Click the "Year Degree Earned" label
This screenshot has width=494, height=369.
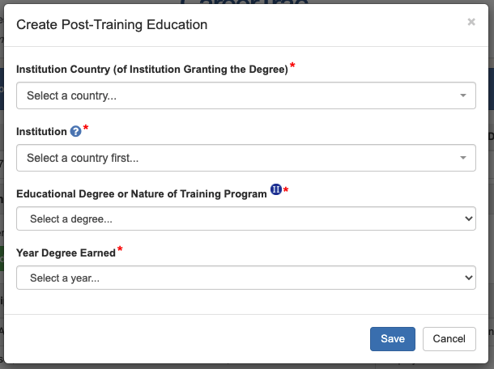pyautogui.click(x=66, y=253)
